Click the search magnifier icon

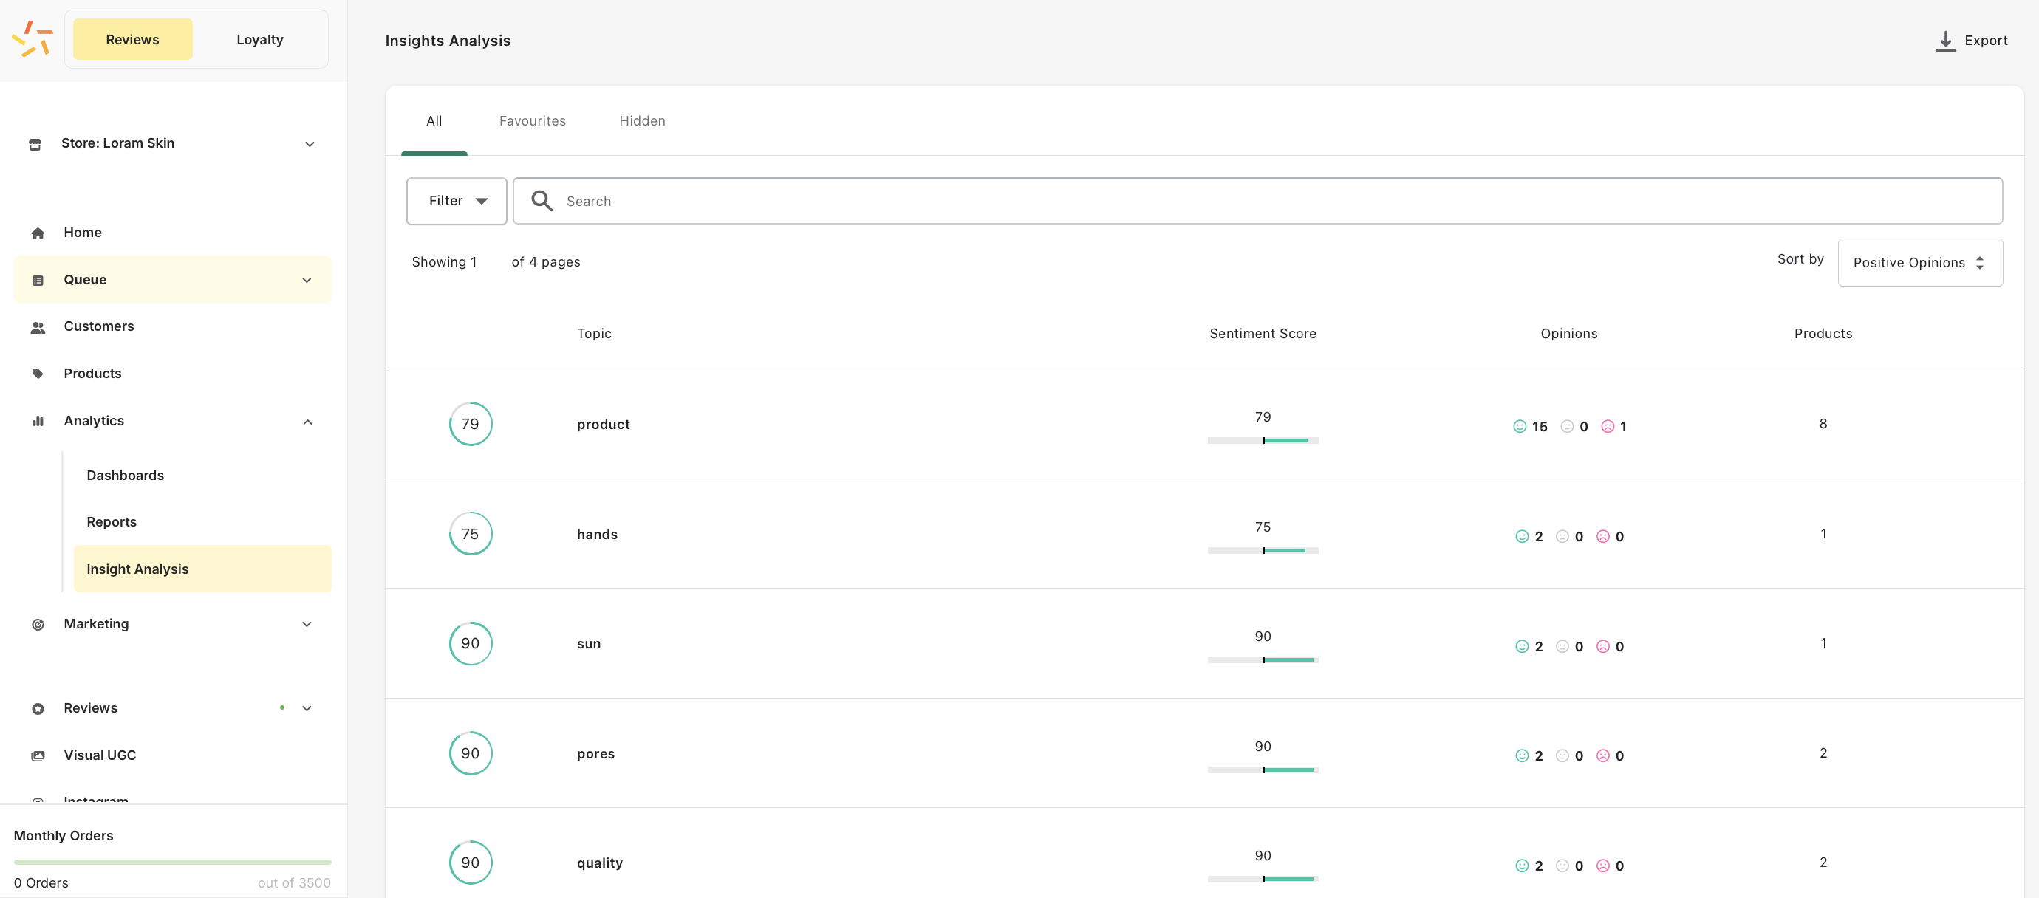[x=542, y=201]
